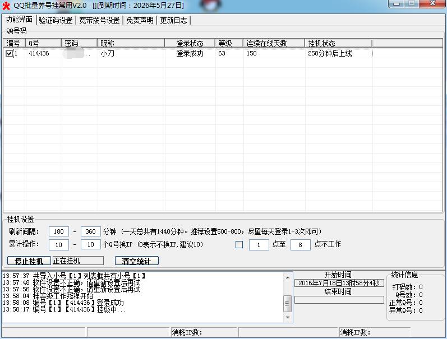Viewport: 447px width, 339px height.
Task: Click the 登录成功 status cell
Action: click(x=190, y=53)
